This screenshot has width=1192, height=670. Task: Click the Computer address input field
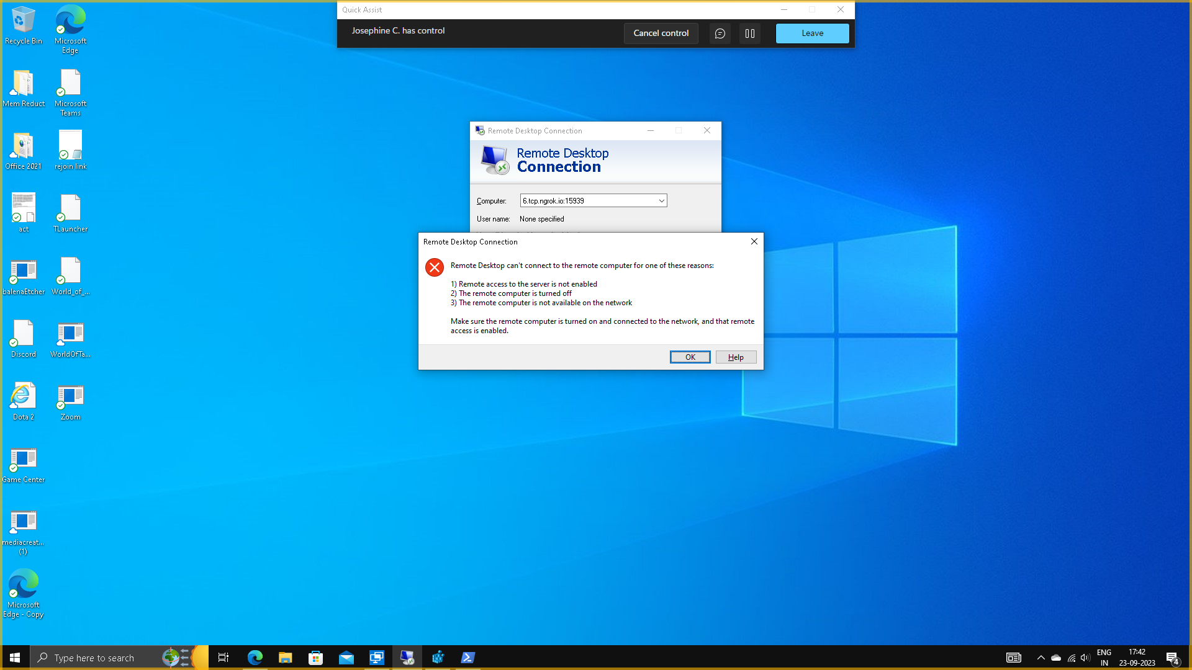588,201
